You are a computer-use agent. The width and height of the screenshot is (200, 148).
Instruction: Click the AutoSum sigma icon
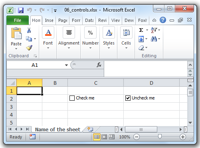pos(141,30)
